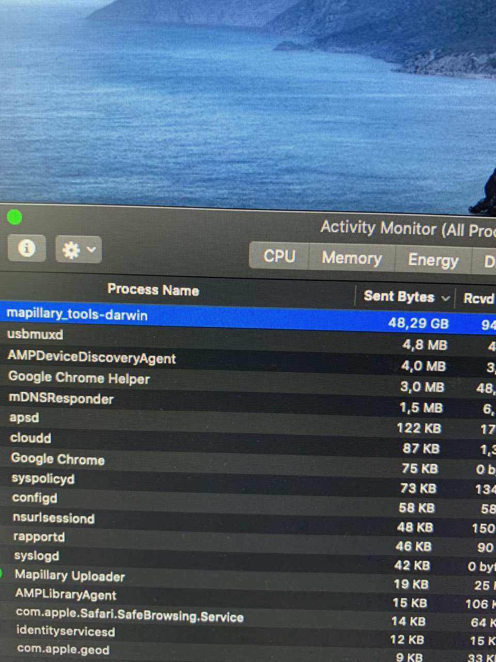
Task: Click the 48,29 GB sent bytes value
Action: point(418,324)
